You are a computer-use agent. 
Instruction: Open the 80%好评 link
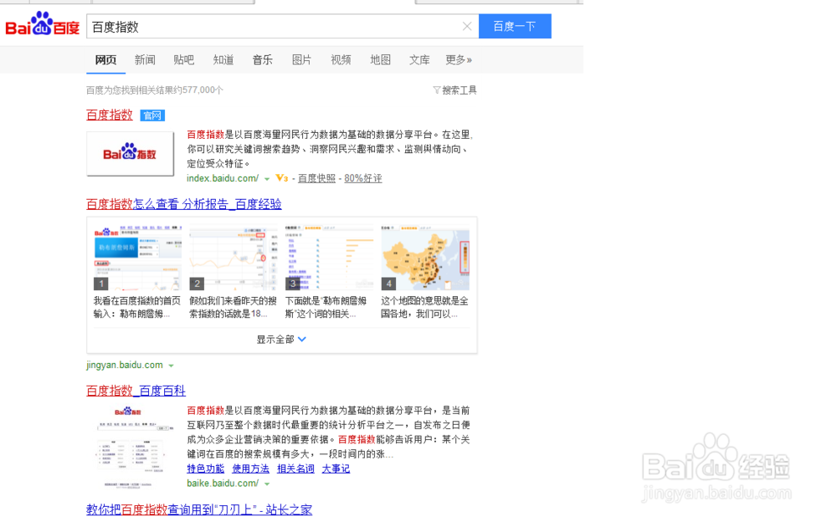pos(363,178)
